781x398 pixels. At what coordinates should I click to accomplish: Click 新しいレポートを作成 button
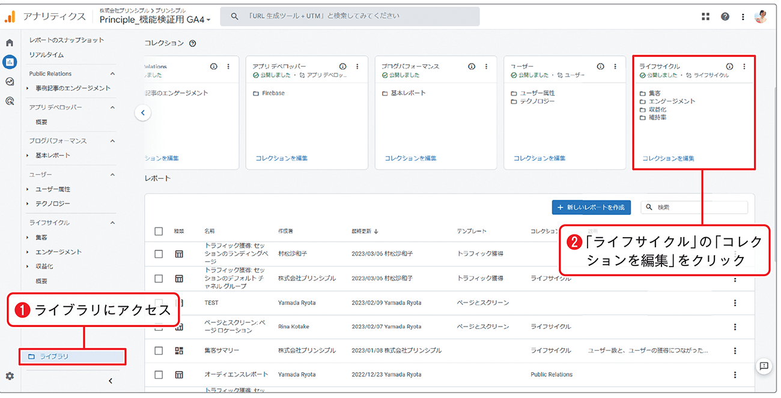click(x=591, y=207)
